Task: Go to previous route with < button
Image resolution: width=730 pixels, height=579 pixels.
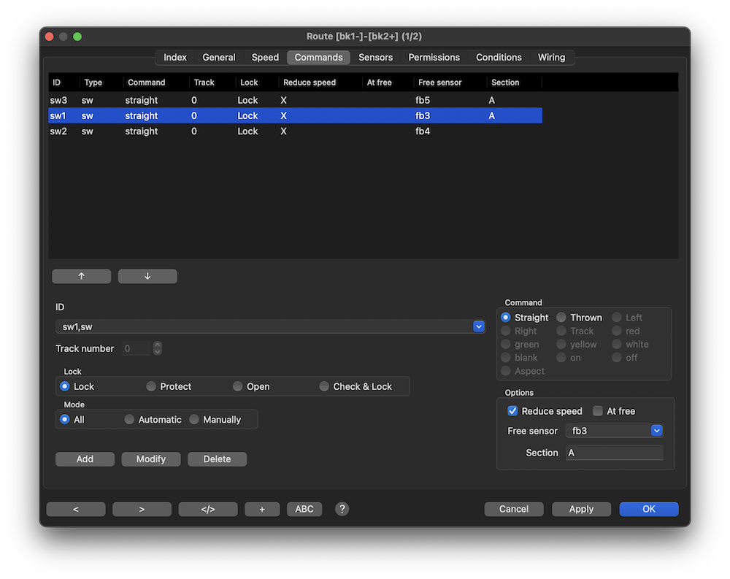Action: pos(76,509)
